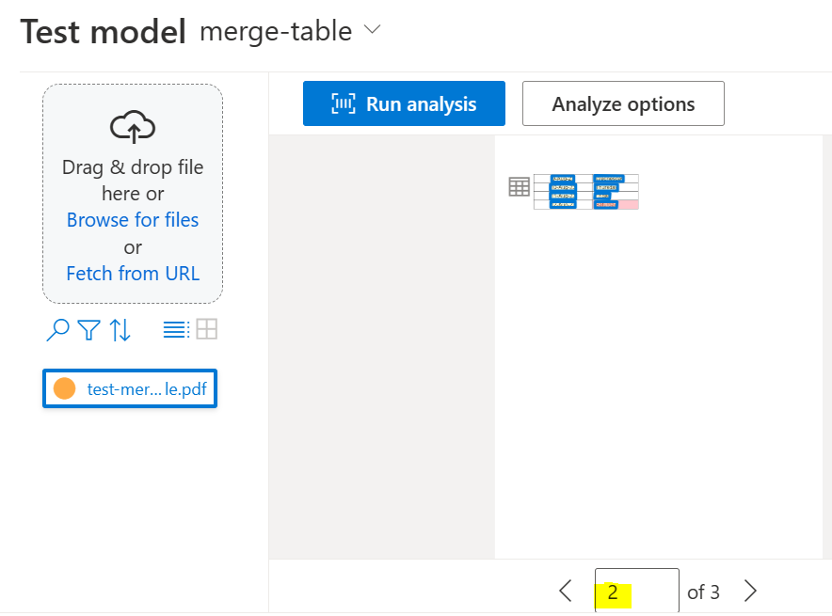The width and height of the screenshot is (832, 616).
Task: Open the filter documents icon
Action: click(88, 330)
